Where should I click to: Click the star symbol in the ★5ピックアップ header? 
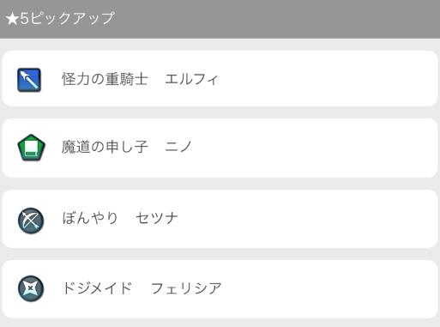click(12, 19)
